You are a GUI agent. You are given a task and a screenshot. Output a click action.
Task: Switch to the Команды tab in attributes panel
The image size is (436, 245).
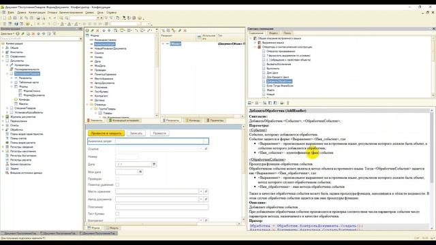(x=193, y=120)
